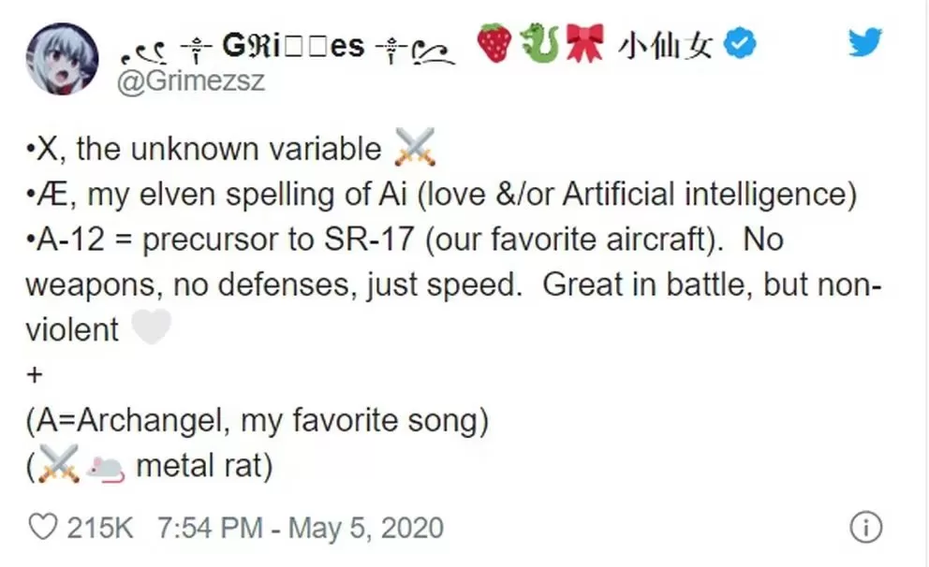
Task: Click the blue verified checkmark badge
Action: [740, 43]
